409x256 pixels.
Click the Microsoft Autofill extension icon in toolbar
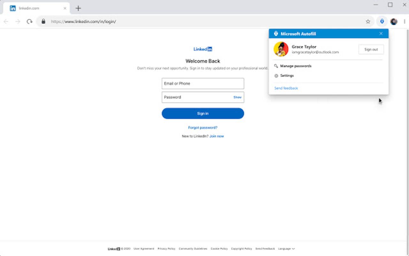(x=382, y=21)
